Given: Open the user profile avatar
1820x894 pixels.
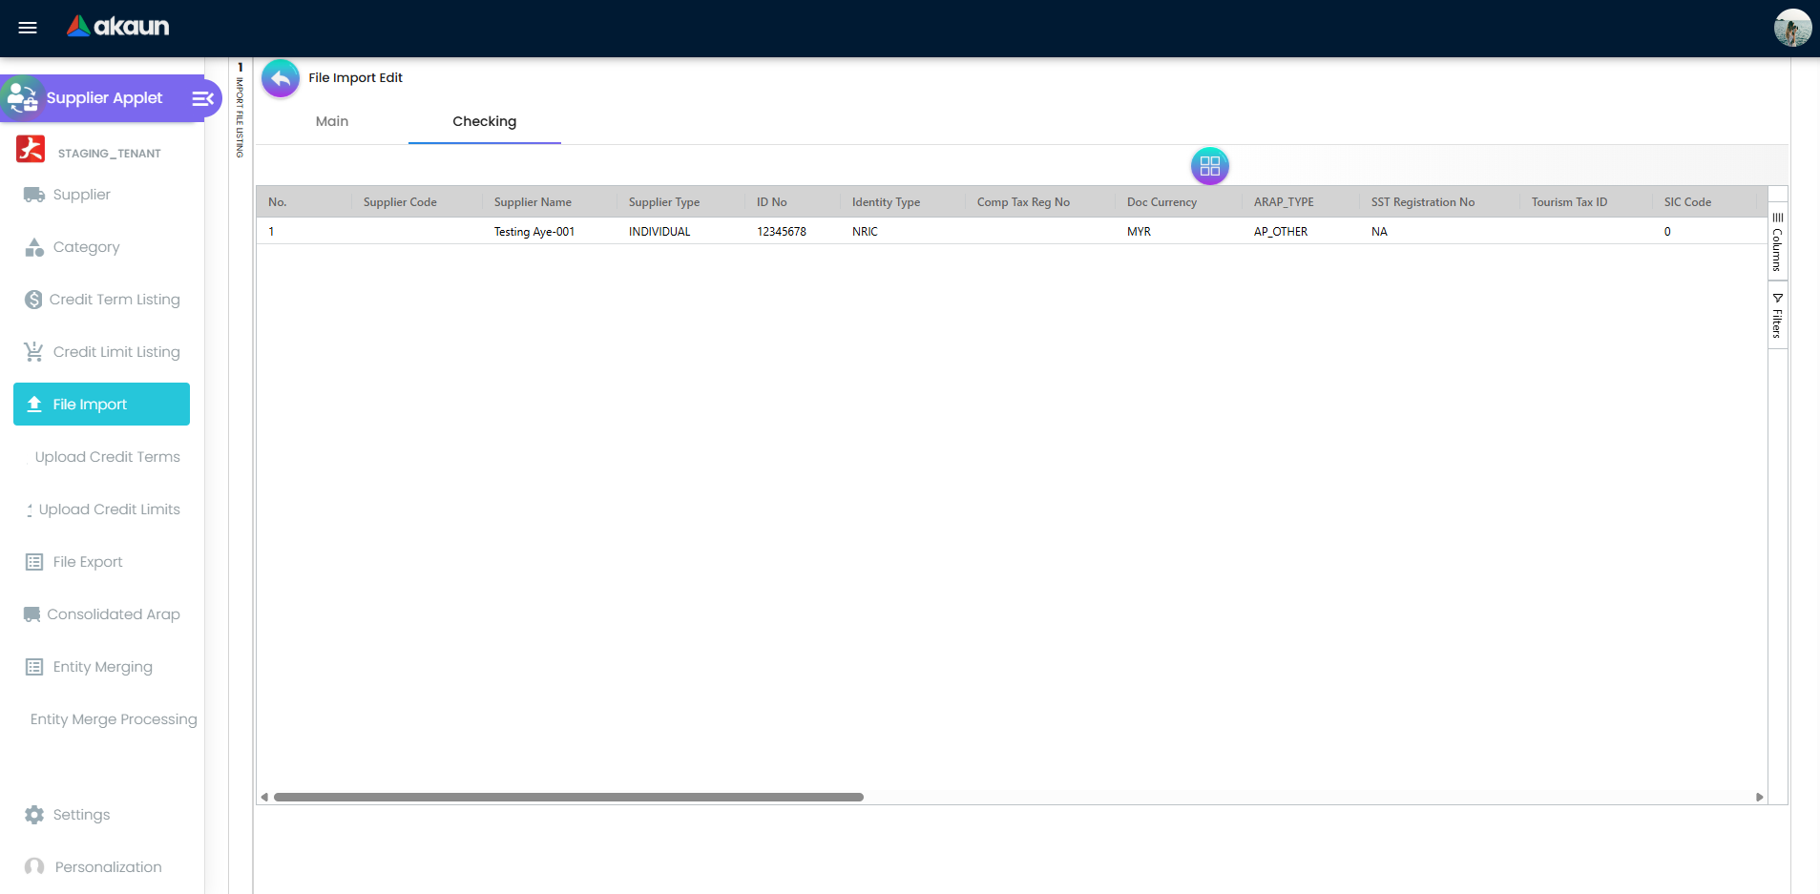Looking at the screenshot, I should pos(1792,28).
